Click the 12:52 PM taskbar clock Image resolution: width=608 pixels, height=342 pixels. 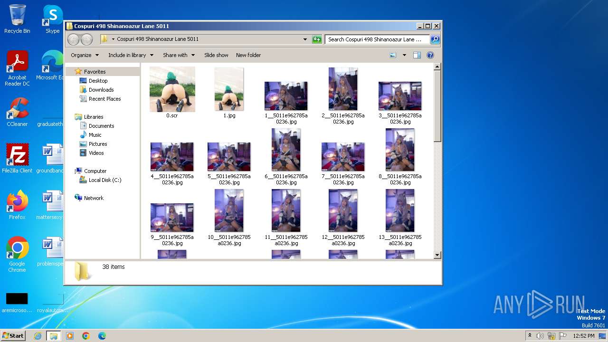coord(584,336)
